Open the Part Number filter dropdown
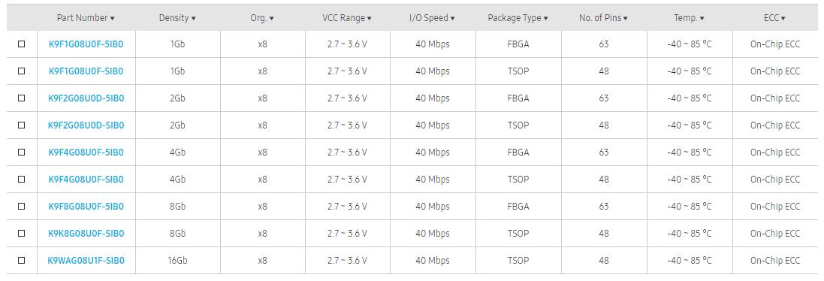 click(x=86, y=18)
